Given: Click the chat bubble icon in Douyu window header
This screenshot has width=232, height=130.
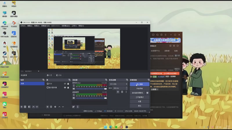Looking at the screenshot, I should click(x=153, y=35).
